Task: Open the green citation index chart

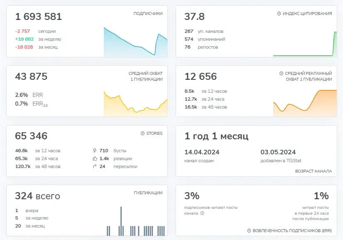Action: (x=305, y=44)
